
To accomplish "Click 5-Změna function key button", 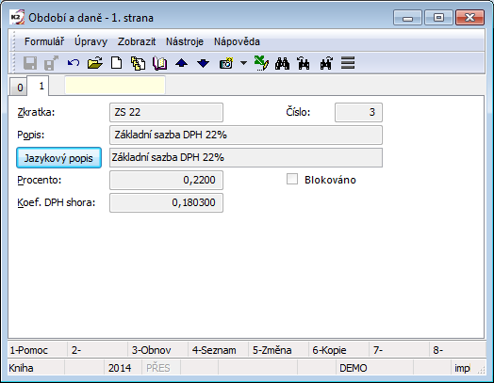I will [x=279, y=350].
